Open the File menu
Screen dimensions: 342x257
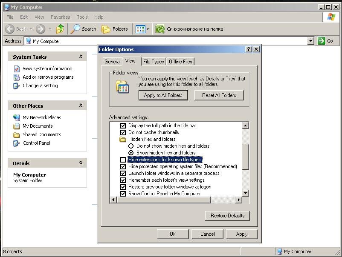10,17
